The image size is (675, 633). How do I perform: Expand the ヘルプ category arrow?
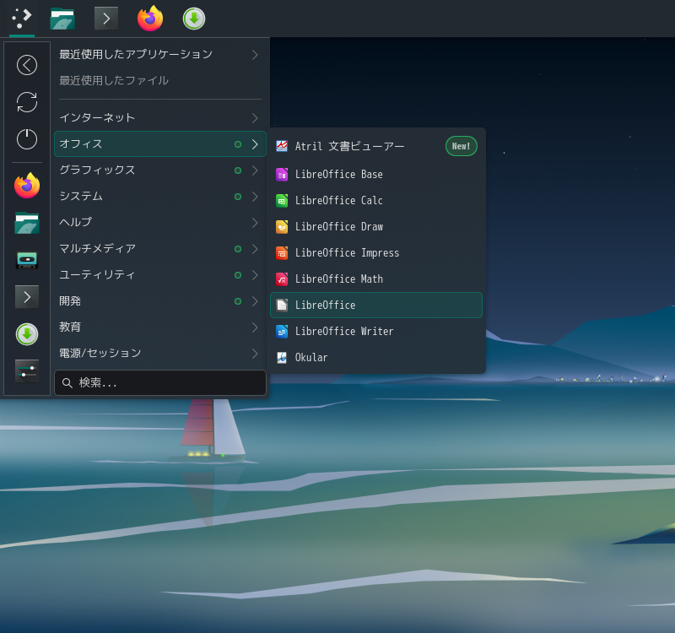coord(255,223)
